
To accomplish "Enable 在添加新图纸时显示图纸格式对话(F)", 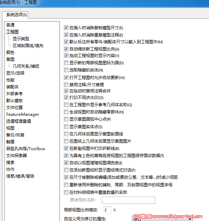I will click(x=66, y=170).
